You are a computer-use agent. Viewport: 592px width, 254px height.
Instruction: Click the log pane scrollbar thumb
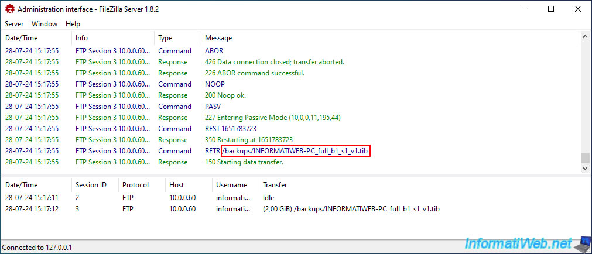pos(585,158)
